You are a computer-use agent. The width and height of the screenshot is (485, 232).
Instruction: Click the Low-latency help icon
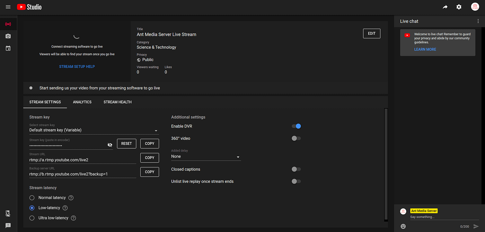[x=65, y=208]
